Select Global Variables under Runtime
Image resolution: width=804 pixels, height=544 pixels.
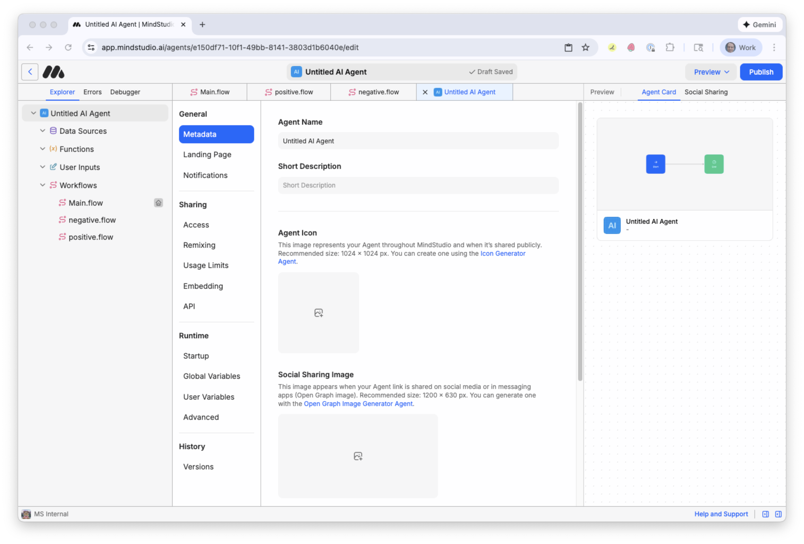211,376
